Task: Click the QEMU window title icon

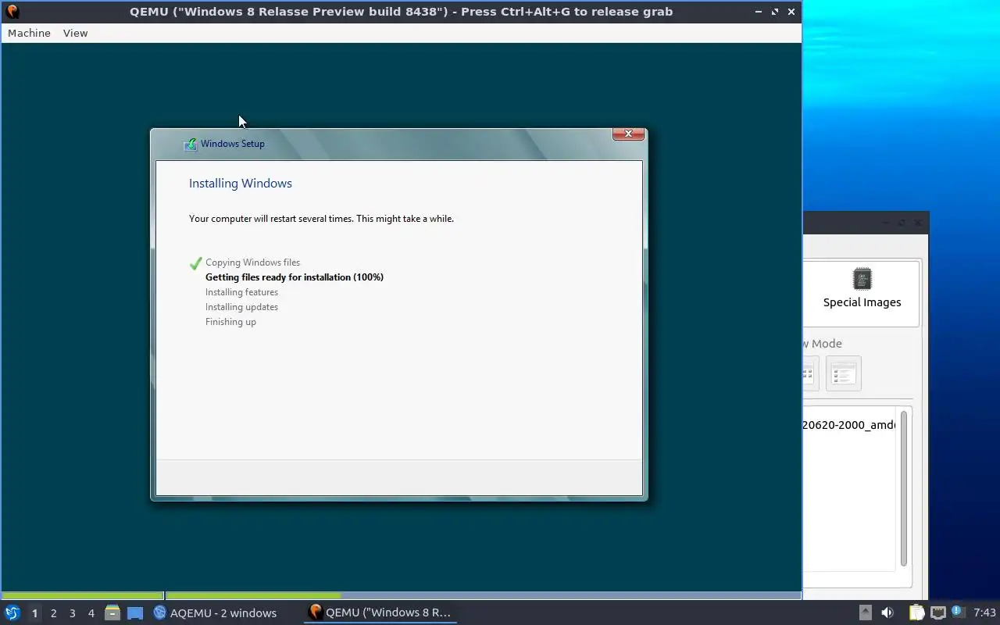Action: pyautogui.click(x=12, y=11)
